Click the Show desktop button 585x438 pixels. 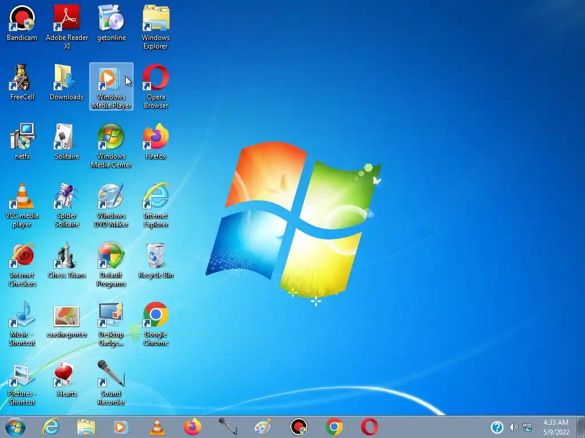pyautogui.click(x=580, y=427)
